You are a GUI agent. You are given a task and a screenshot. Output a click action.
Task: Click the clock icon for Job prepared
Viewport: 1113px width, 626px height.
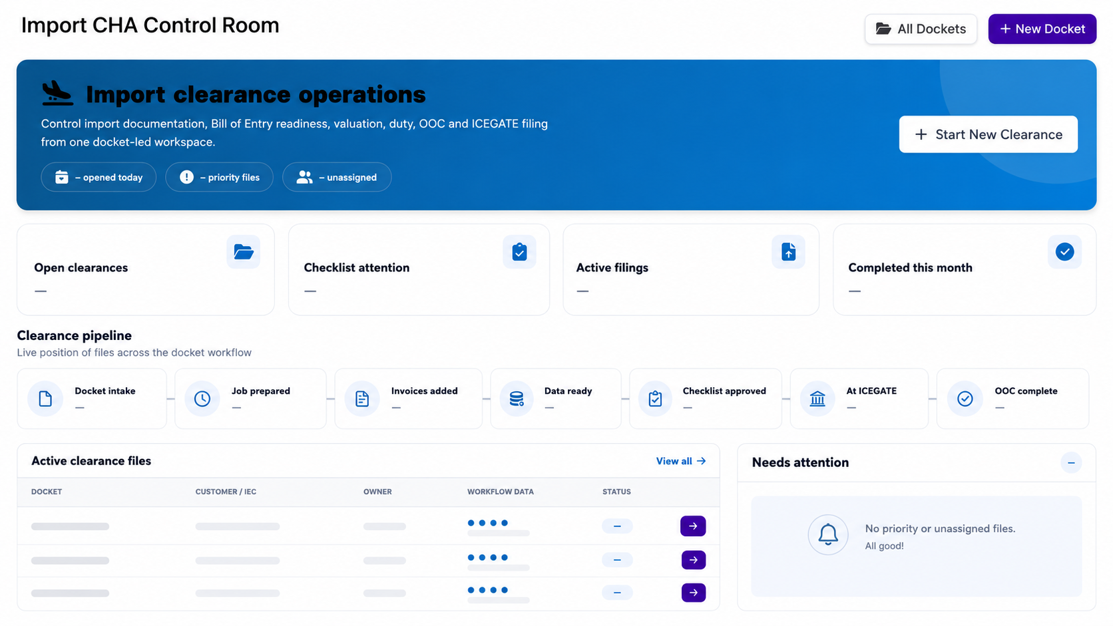(x=202, y=398)
